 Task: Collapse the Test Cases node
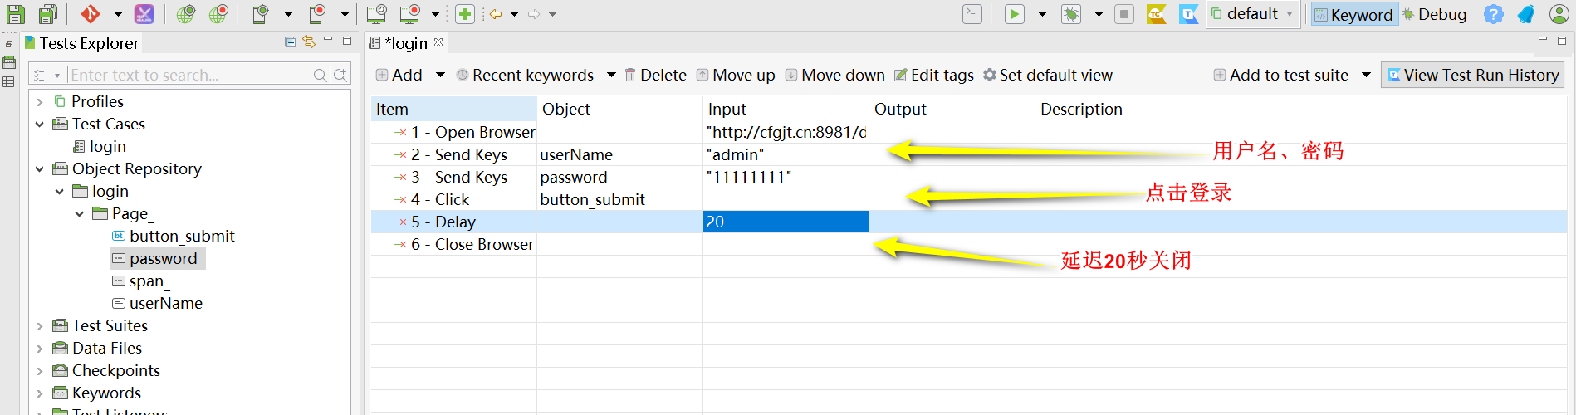[x=40, y=124]
